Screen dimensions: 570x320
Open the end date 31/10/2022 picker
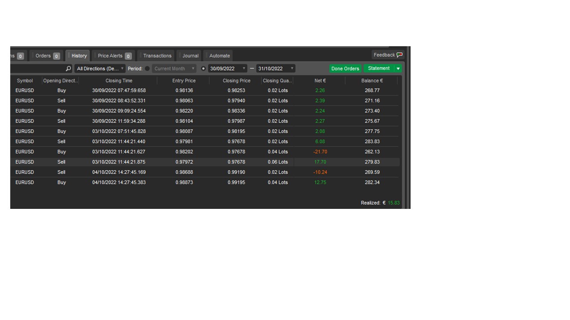pyautogui.click(x=276, y=68)
